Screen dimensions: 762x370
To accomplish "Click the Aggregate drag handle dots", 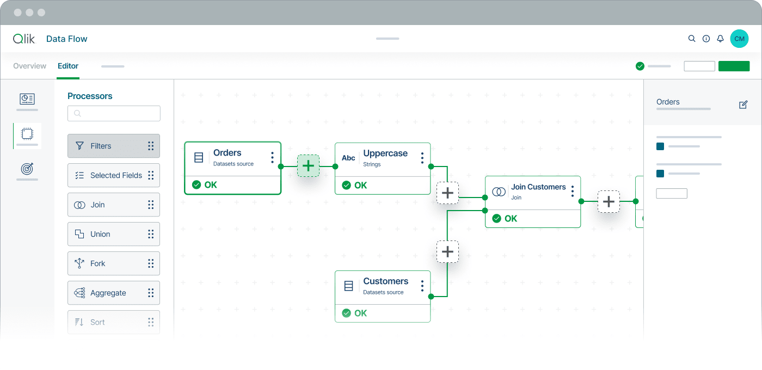I will tap(151, 293).
